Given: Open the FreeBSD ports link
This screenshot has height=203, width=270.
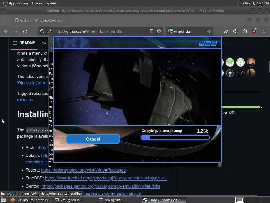Looking at the screenshot, I should (106, 178).
